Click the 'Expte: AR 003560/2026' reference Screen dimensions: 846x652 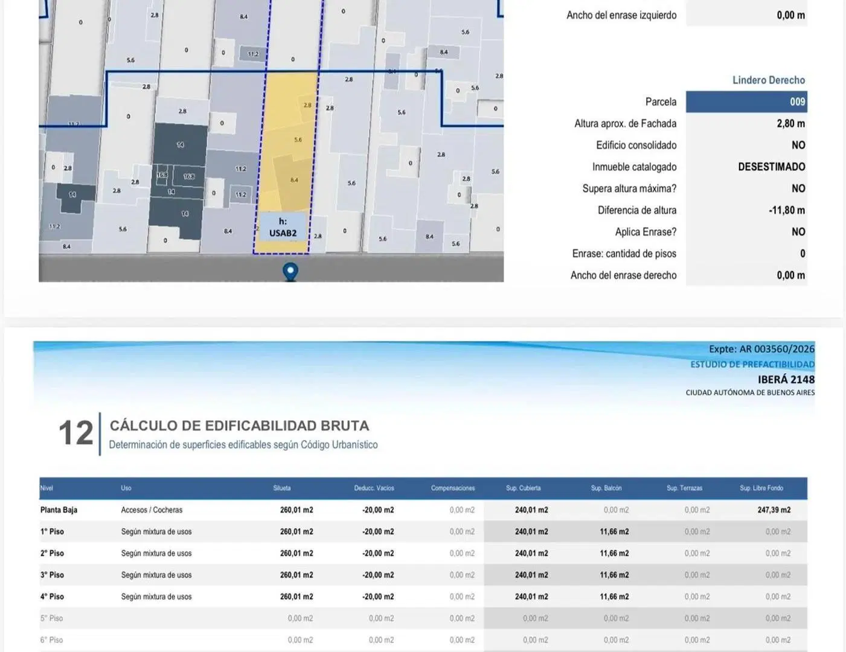click(x=761, y=350)
